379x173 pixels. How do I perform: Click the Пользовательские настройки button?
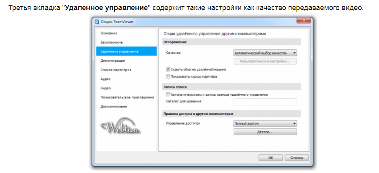click(x=265, y=61)
